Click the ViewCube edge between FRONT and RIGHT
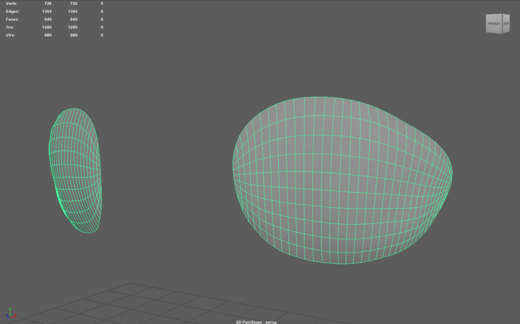This screenshot has height=324, width=520. pyautogui.click(x=502, y=24)
